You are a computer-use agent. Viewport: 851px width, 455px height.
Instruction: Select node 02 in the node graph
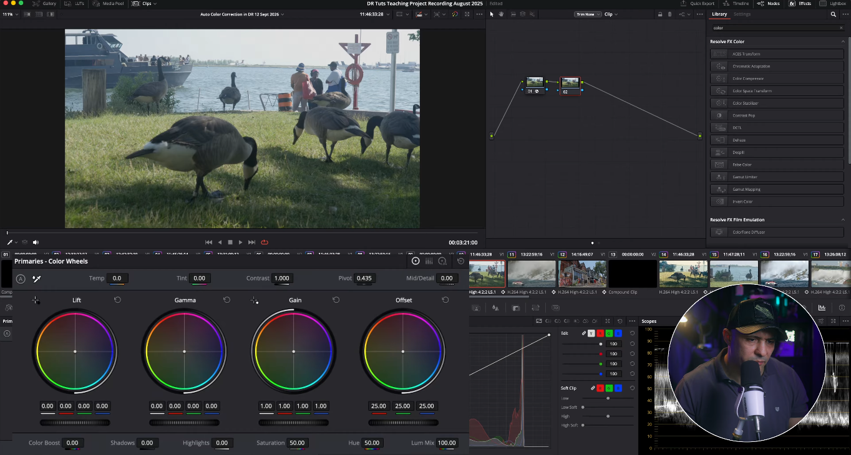click(570, 85)
